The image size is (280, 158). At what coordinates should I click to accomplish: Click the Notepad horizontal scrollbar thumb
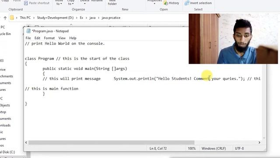[x=112, y=142]
